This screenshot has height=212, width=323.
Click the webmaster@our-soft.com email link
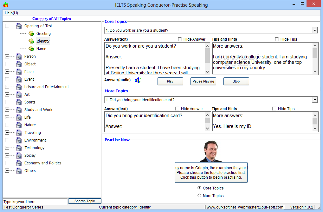click(x=261, y=207)
